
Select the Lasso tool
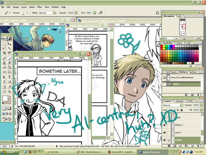4,48
